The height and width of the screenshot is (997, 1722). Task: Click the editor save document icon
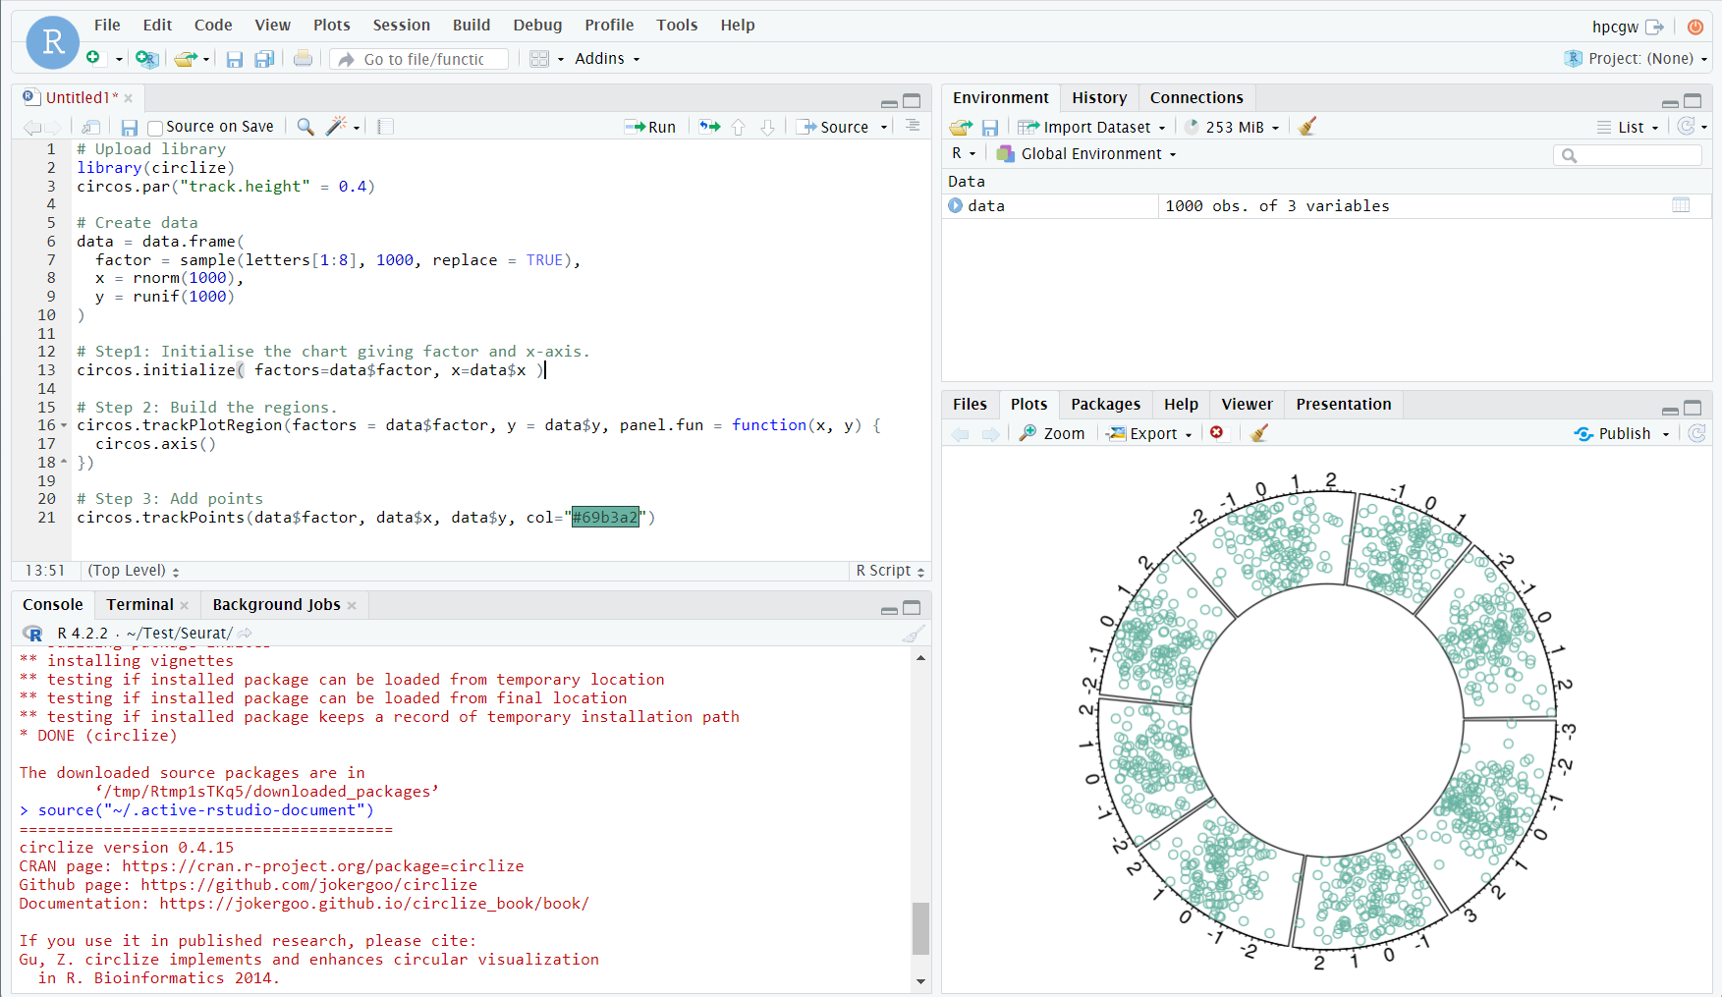(130, 128)
